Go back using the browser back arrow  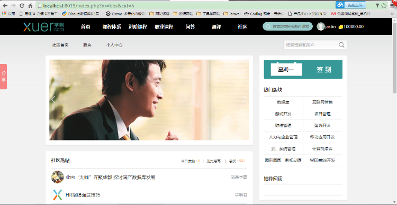[x=5, y=6]
